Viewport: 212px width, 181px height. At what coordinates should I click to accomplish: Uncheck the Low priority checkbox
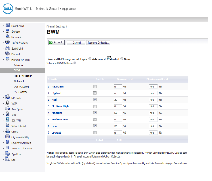click(x=95, y=126)
